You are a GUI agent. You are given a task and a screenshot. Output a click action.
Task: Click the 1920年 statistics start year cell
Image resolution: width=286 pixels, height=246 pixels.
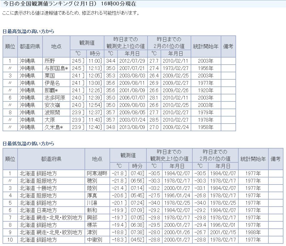click(x=206, y=90)
